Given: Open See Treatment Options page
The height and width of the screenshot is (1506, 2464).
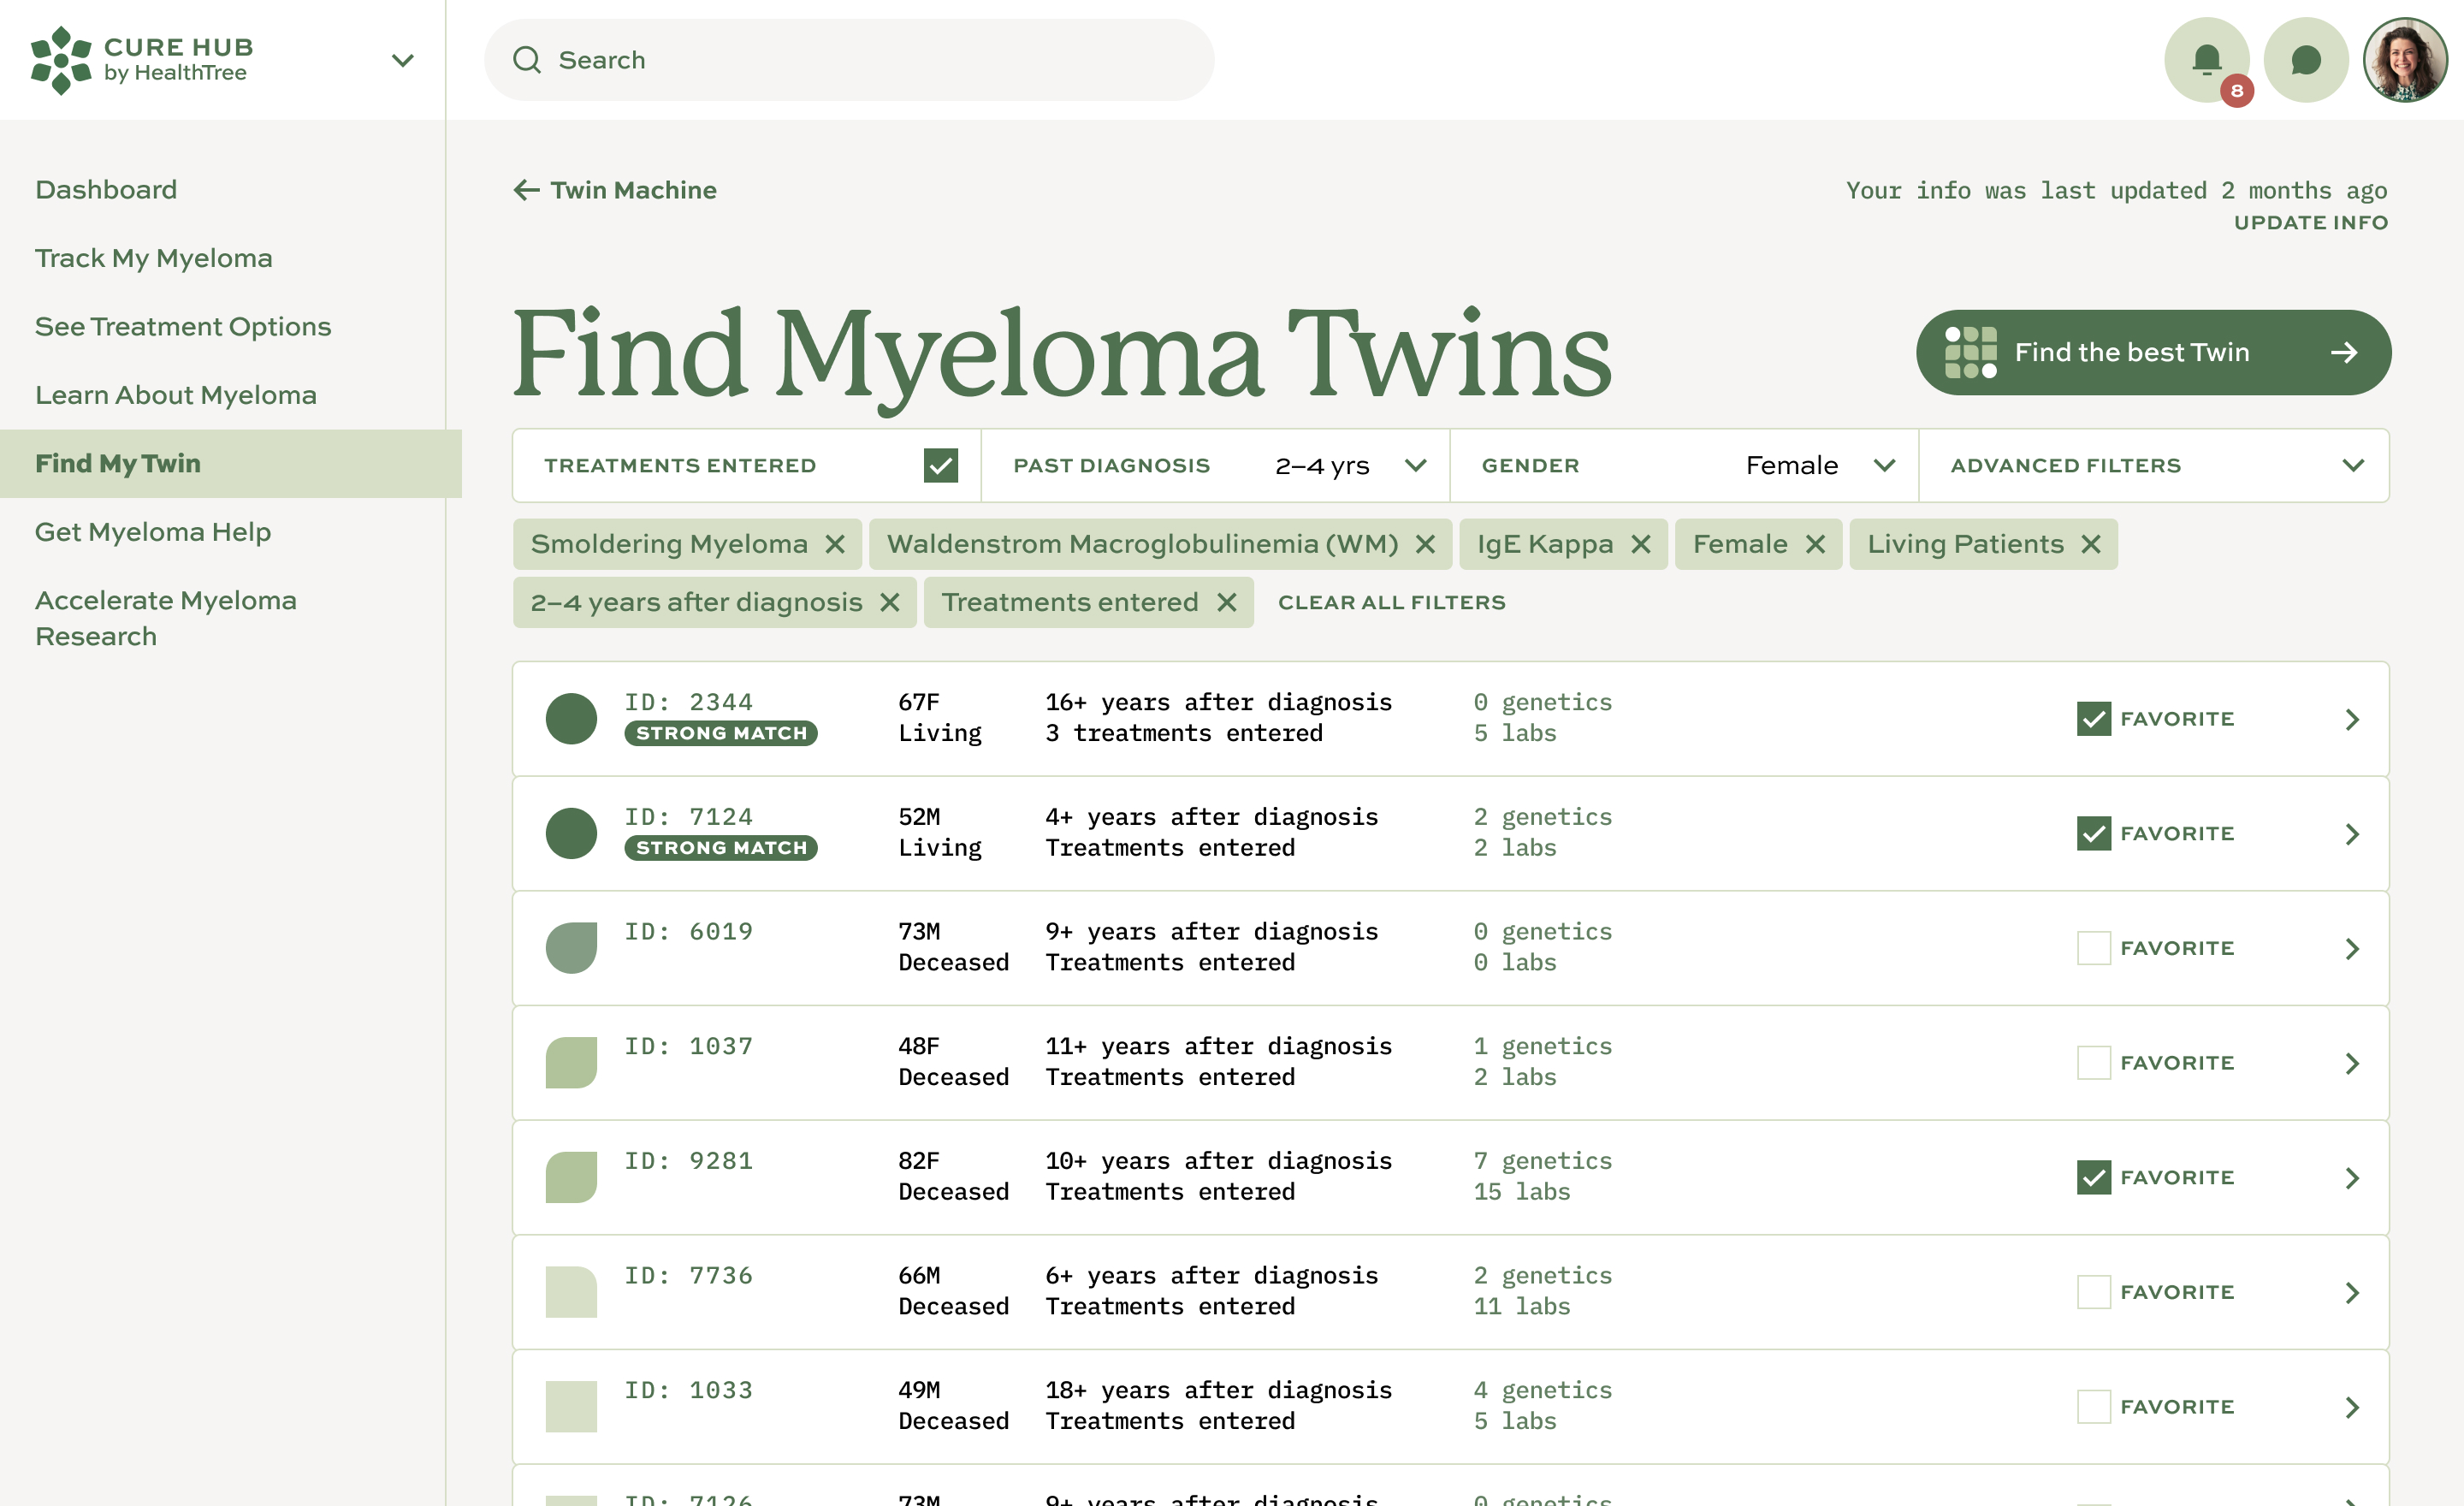Looking at the screenshot, I should 182,327.
